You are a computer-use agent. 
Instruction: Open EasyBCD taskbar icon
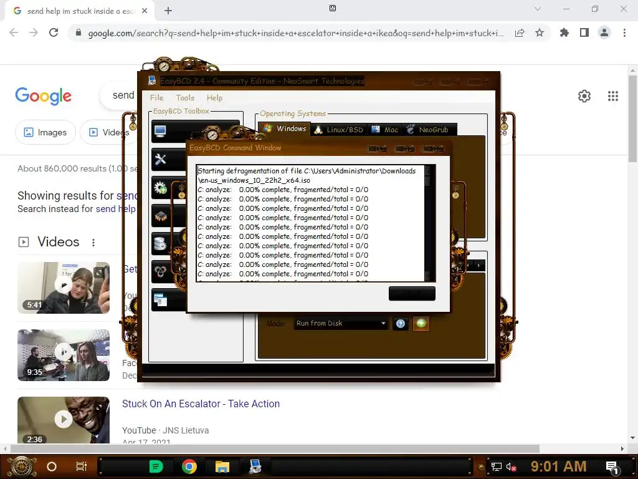click(255, 467)
